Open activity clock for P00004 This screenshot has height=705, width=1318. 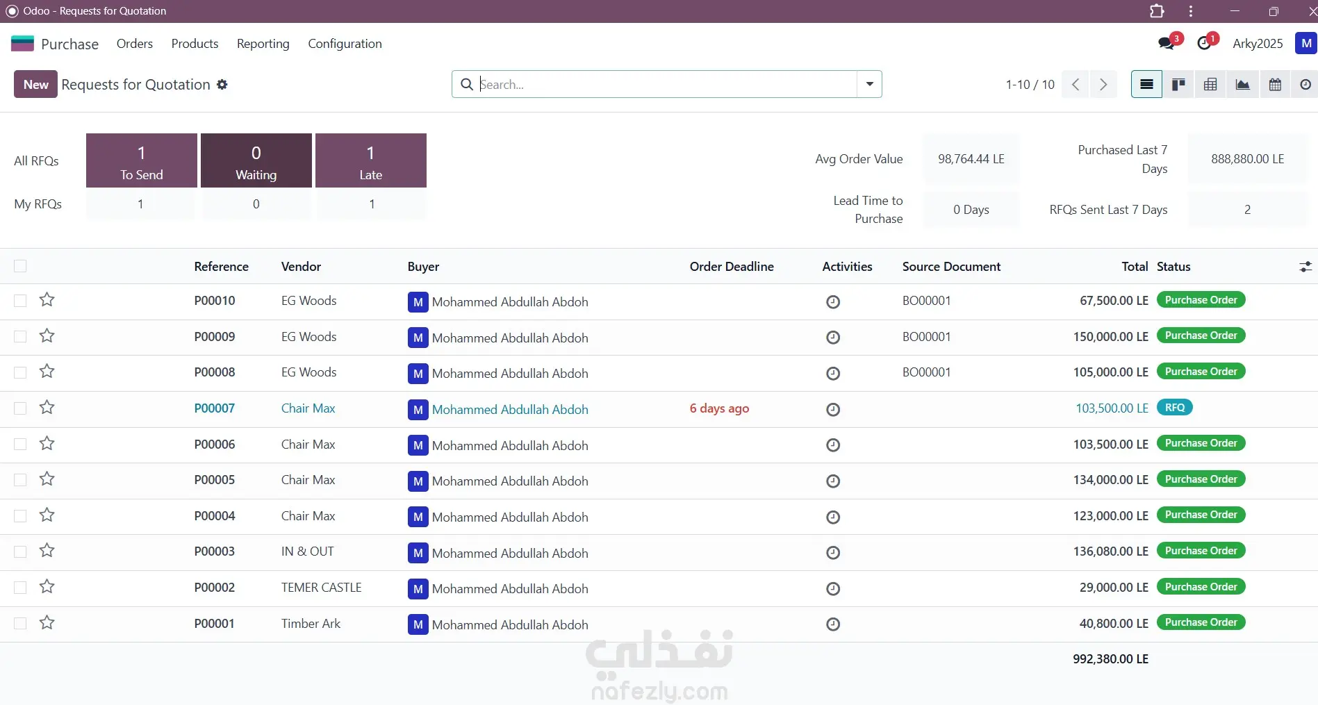(833, 517)
